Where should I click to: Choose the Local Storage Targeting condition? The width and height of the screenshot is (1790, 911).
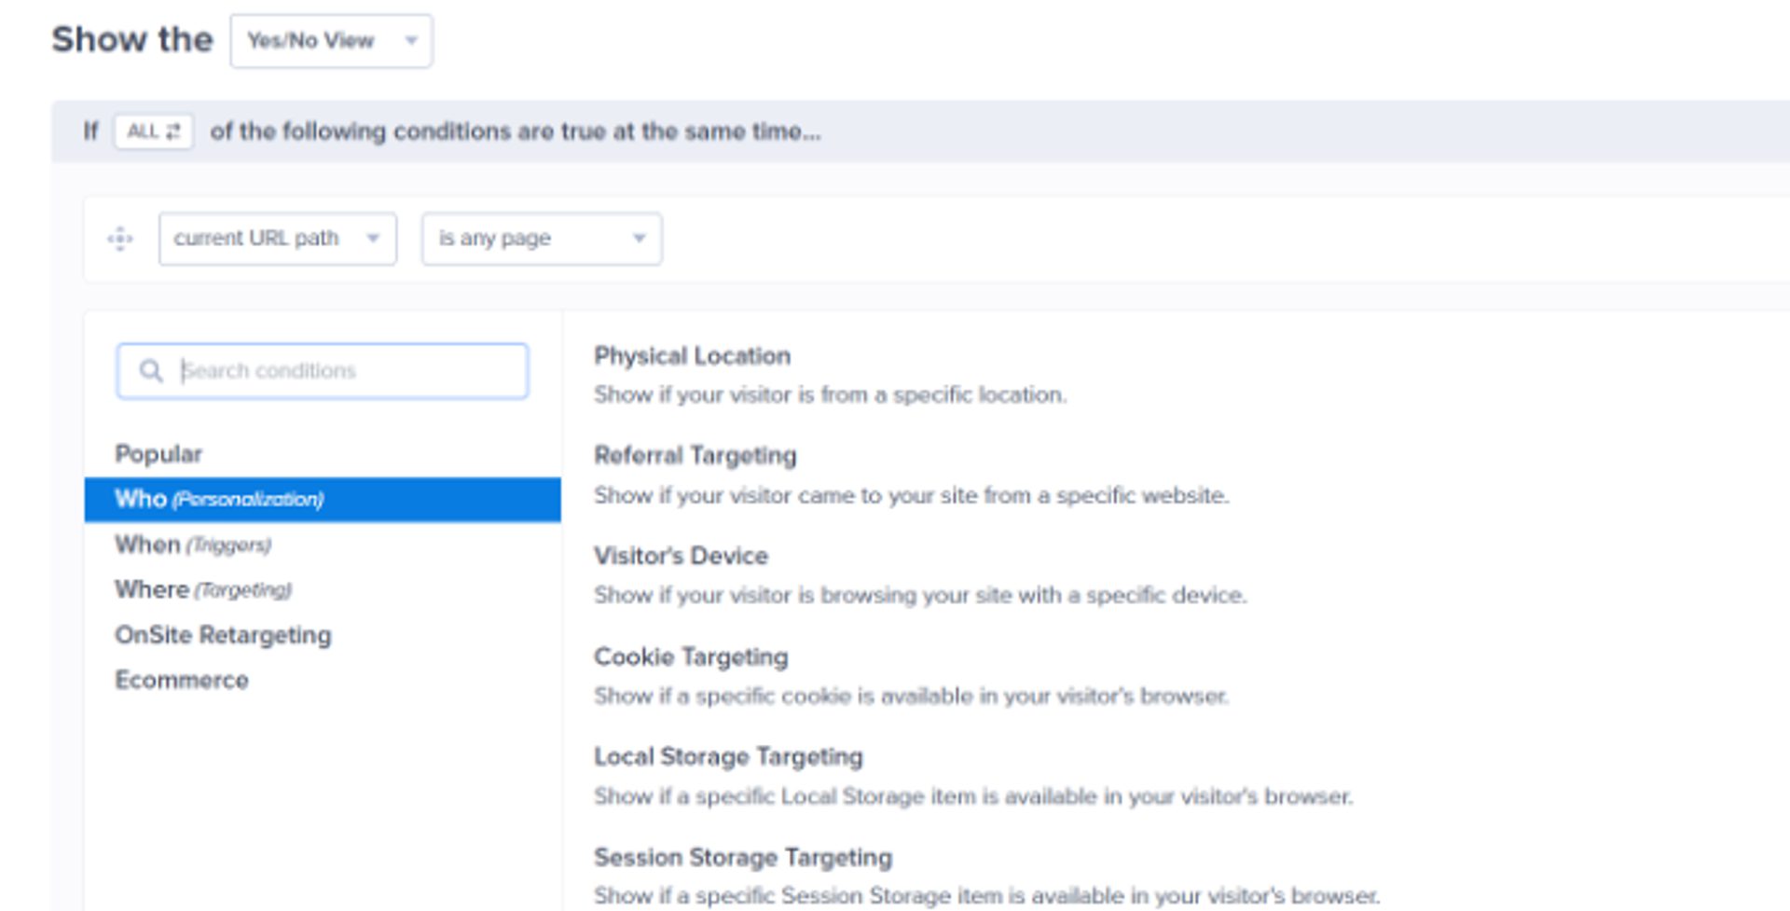(728, 756)
